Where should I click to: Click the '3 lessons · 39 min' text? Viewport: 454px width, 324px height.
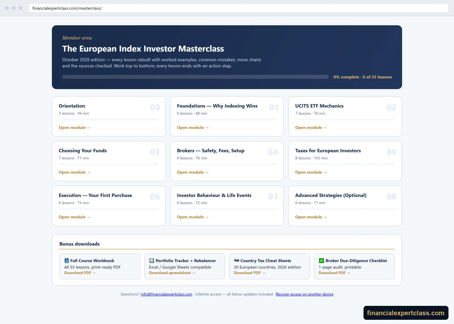(x=74, y=113)
